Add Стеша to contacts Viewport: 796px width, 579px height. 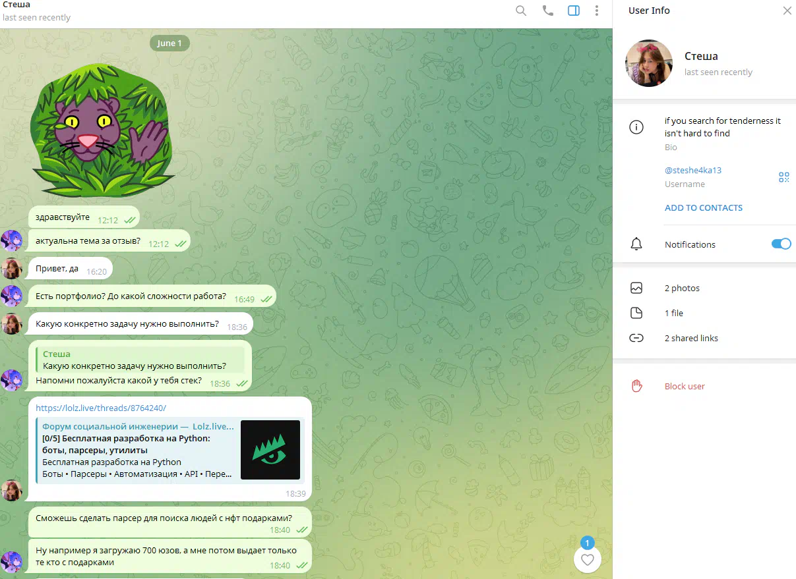point(704,207)
